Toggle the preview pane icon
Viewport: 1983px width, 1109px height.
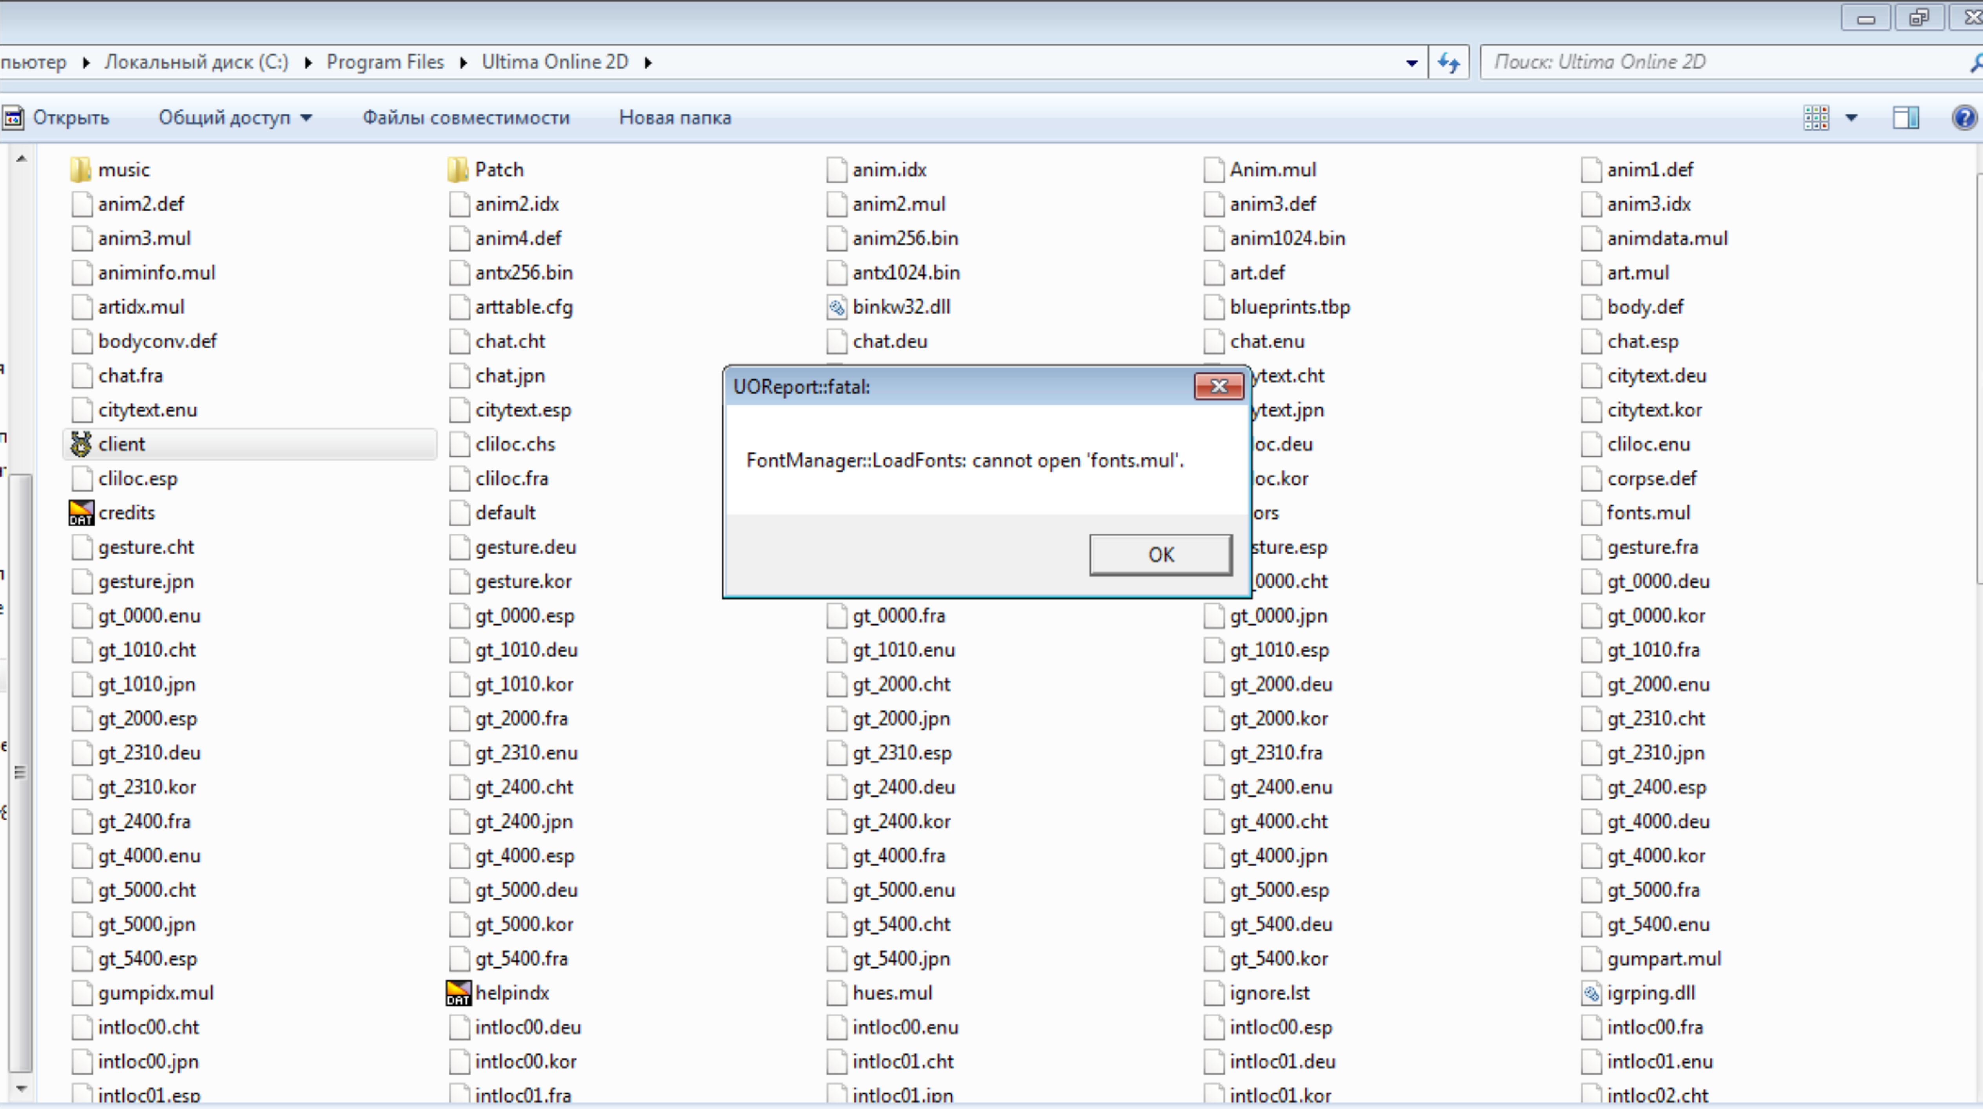tap(1905, 118)
